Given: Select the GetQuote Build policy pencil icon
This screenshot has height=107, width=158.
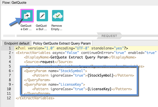Looking at the screenshot, I should pyautogui.click(x=42, y=16).
